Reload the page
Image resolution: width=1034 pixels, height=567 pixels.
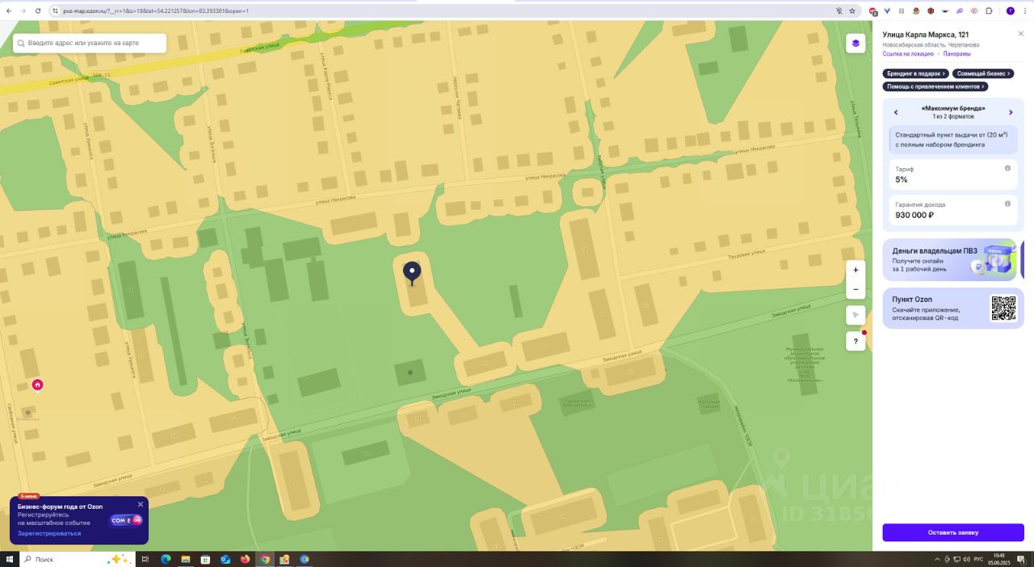[x=37, y=10]
